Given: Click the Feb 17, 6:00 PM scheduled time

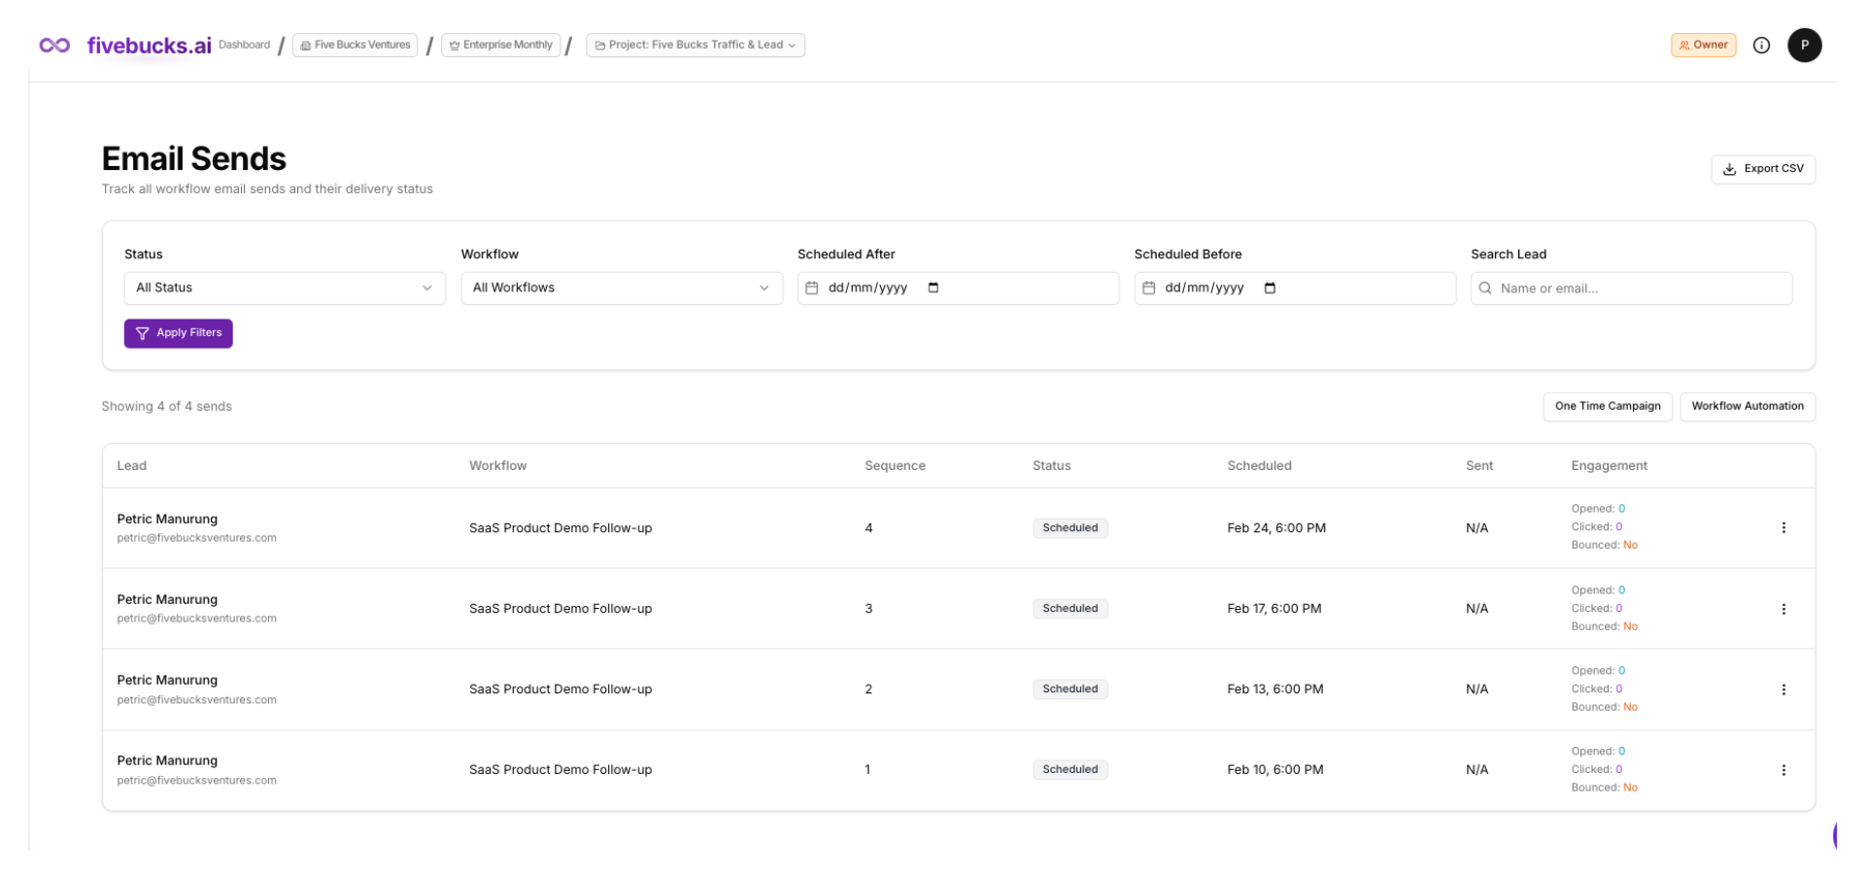Looking at the screenshot, I should [x=1274, y=609].
